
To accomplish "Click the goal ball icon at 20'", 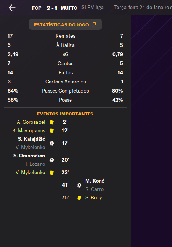I will coord(52,160).
